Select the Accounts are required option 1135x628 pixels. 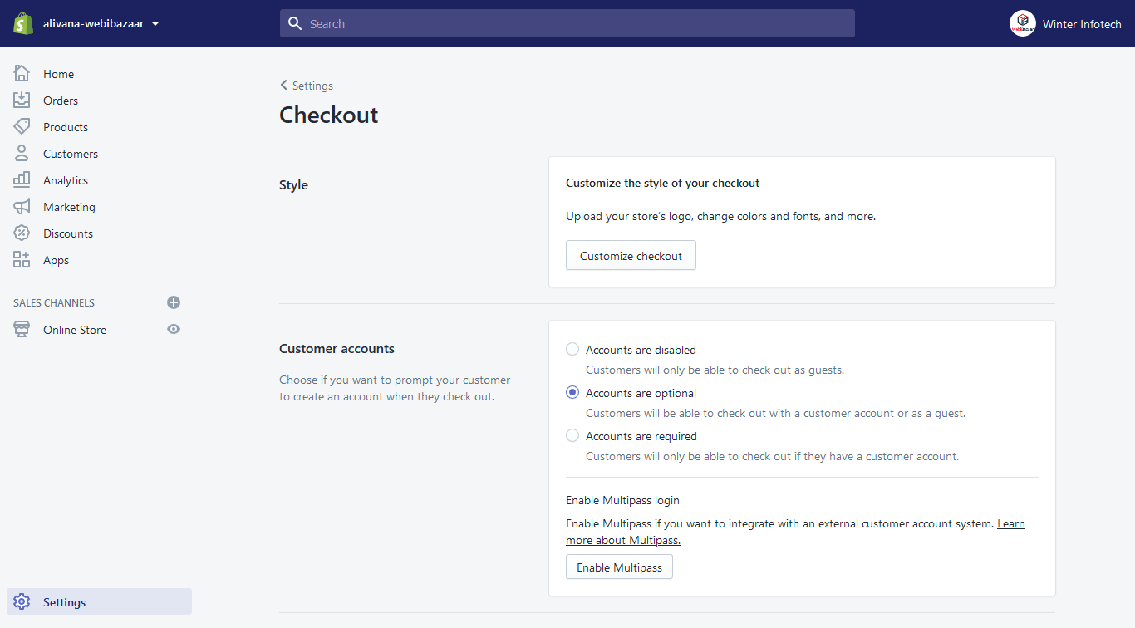[x=572, y=436]
